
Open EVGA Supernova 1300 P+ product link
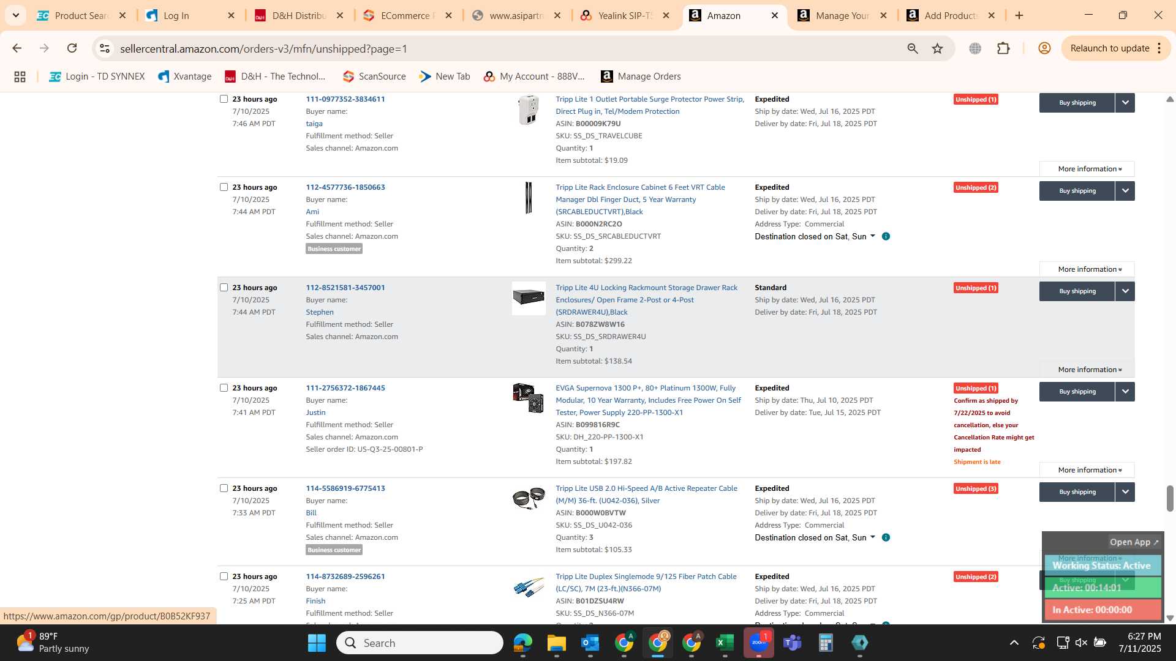pyautogui.click(x=648, y=400)
